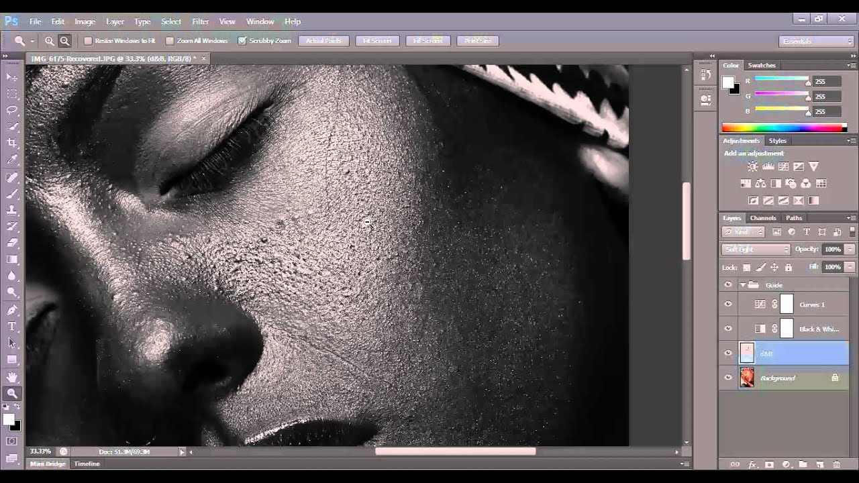
Task: Select the Lasso tool
Action: tap(12, 110)
